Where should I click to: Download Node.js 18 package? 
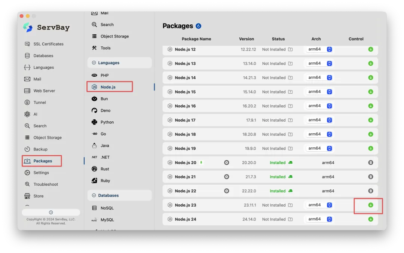(370, 134)
